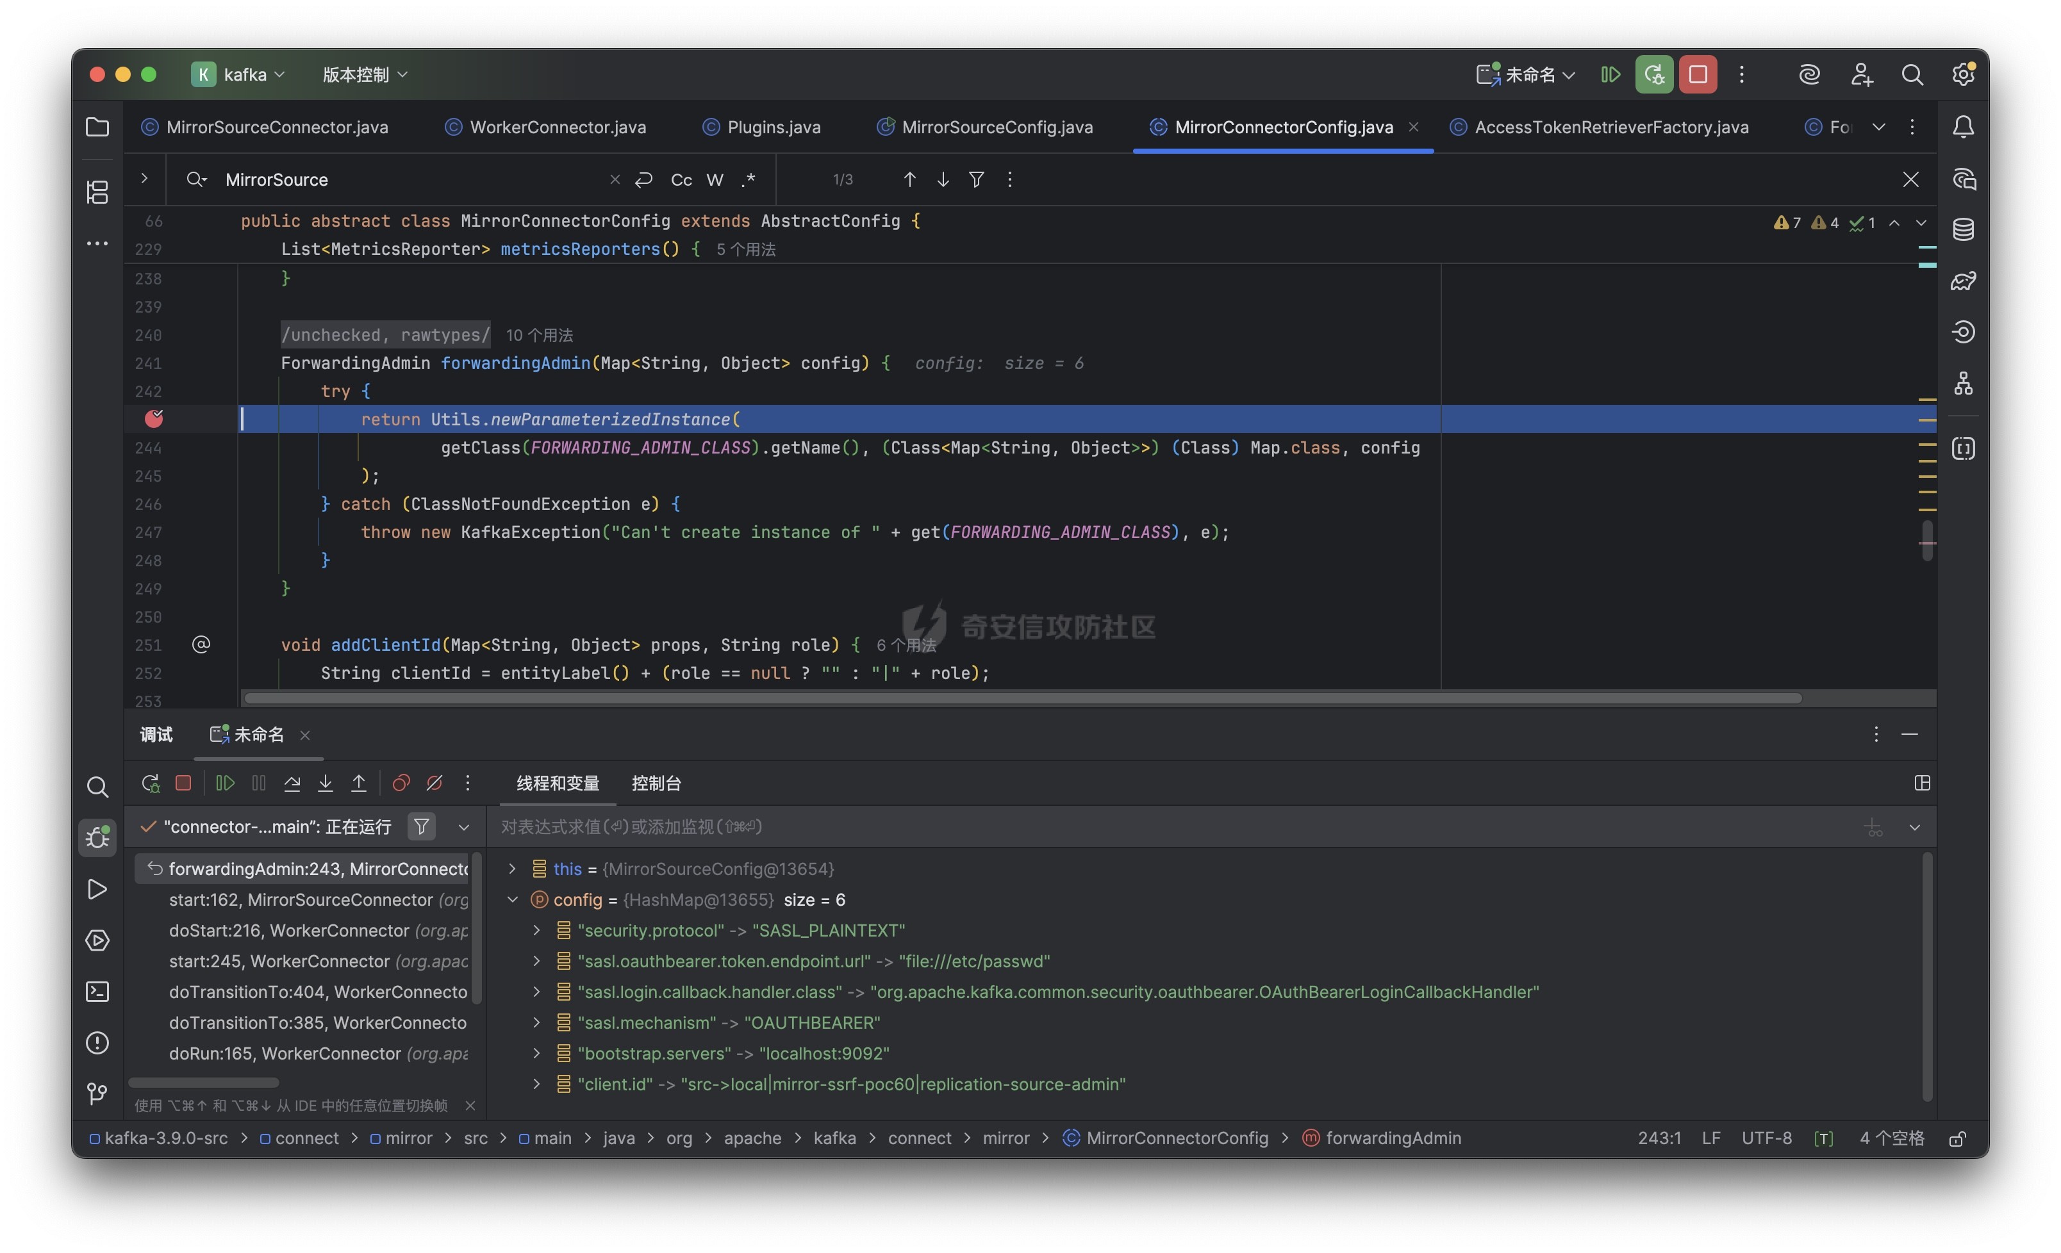The width and height of the screenshot is (2061, 1253).
Task: Switch to Plugins.java tab
Action: click(x=762, y=127)
